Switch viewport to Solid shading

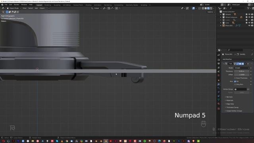pyautogui.click(x=206, y=8)
